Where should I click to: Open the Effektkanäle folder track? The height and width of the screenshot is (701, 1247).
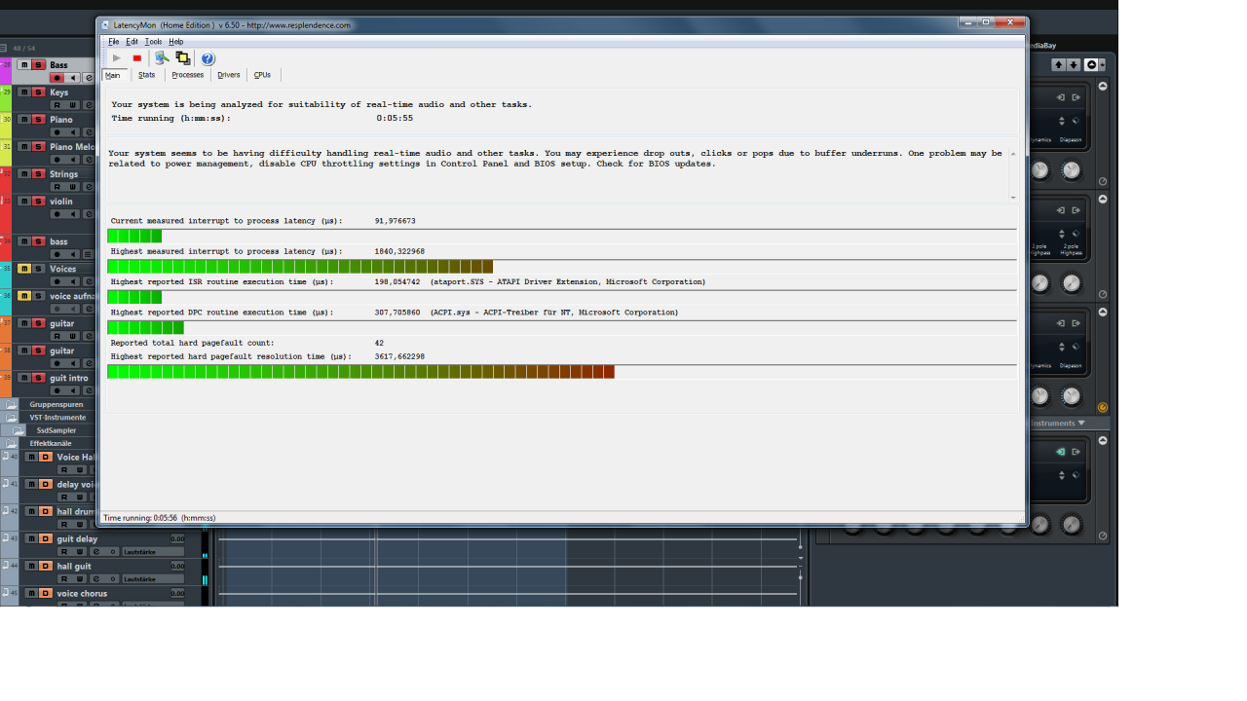point(12,443)
